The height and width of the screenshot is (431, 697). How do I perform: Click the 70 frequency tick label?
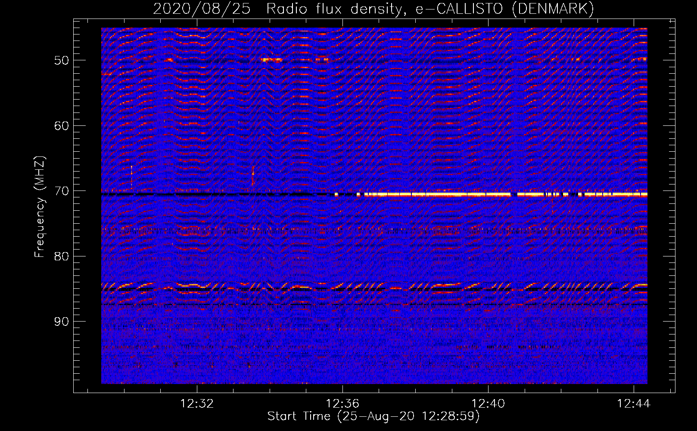[x=61, y=191]
